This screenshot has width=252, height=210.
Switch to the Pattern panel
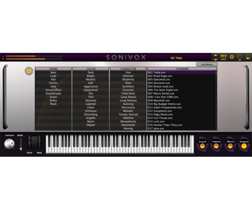point(216,145)
